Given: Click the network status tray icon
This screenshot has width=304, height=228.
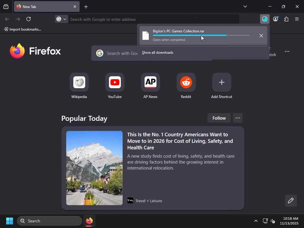Looking at the screenshot, I should 265,221.
